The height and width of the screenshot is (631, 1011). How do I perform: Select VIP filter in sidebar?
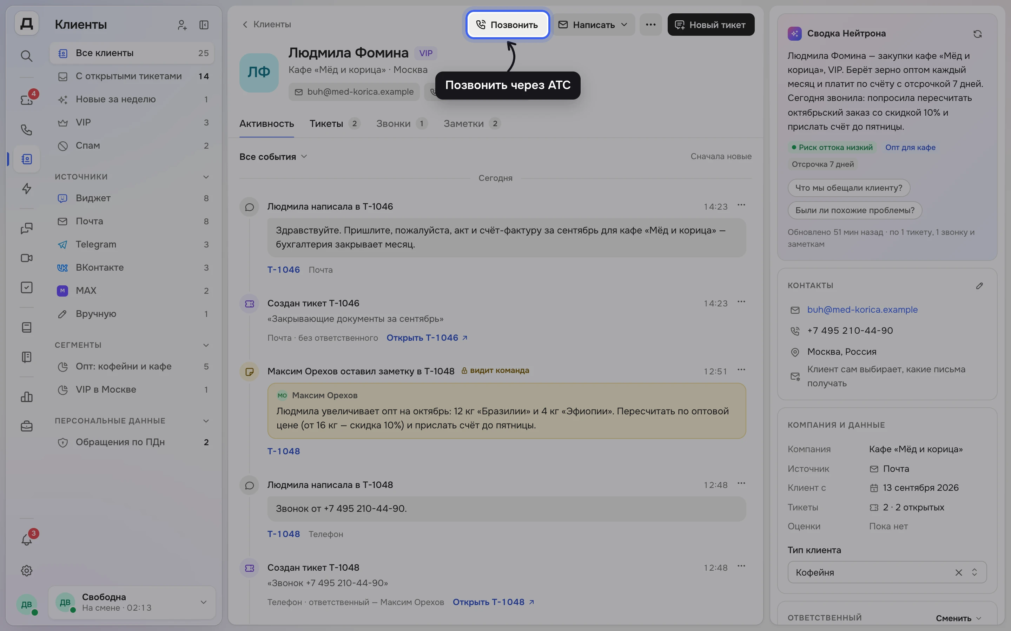[132, 122]
